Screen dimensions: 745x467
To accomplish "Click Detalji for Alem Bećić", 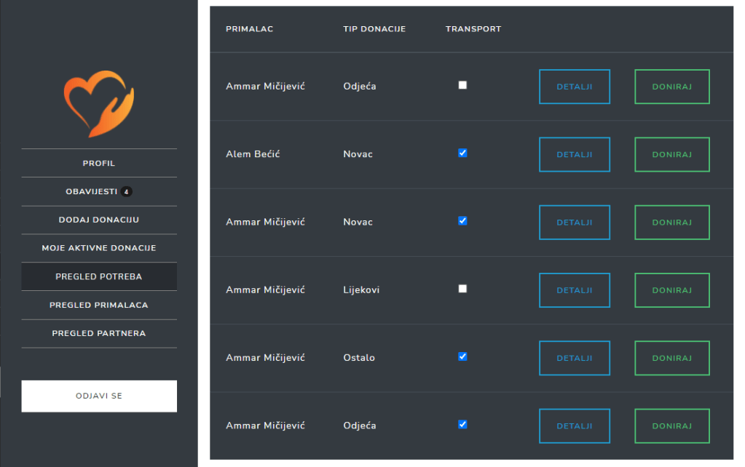I will click(x=574, y=154).
